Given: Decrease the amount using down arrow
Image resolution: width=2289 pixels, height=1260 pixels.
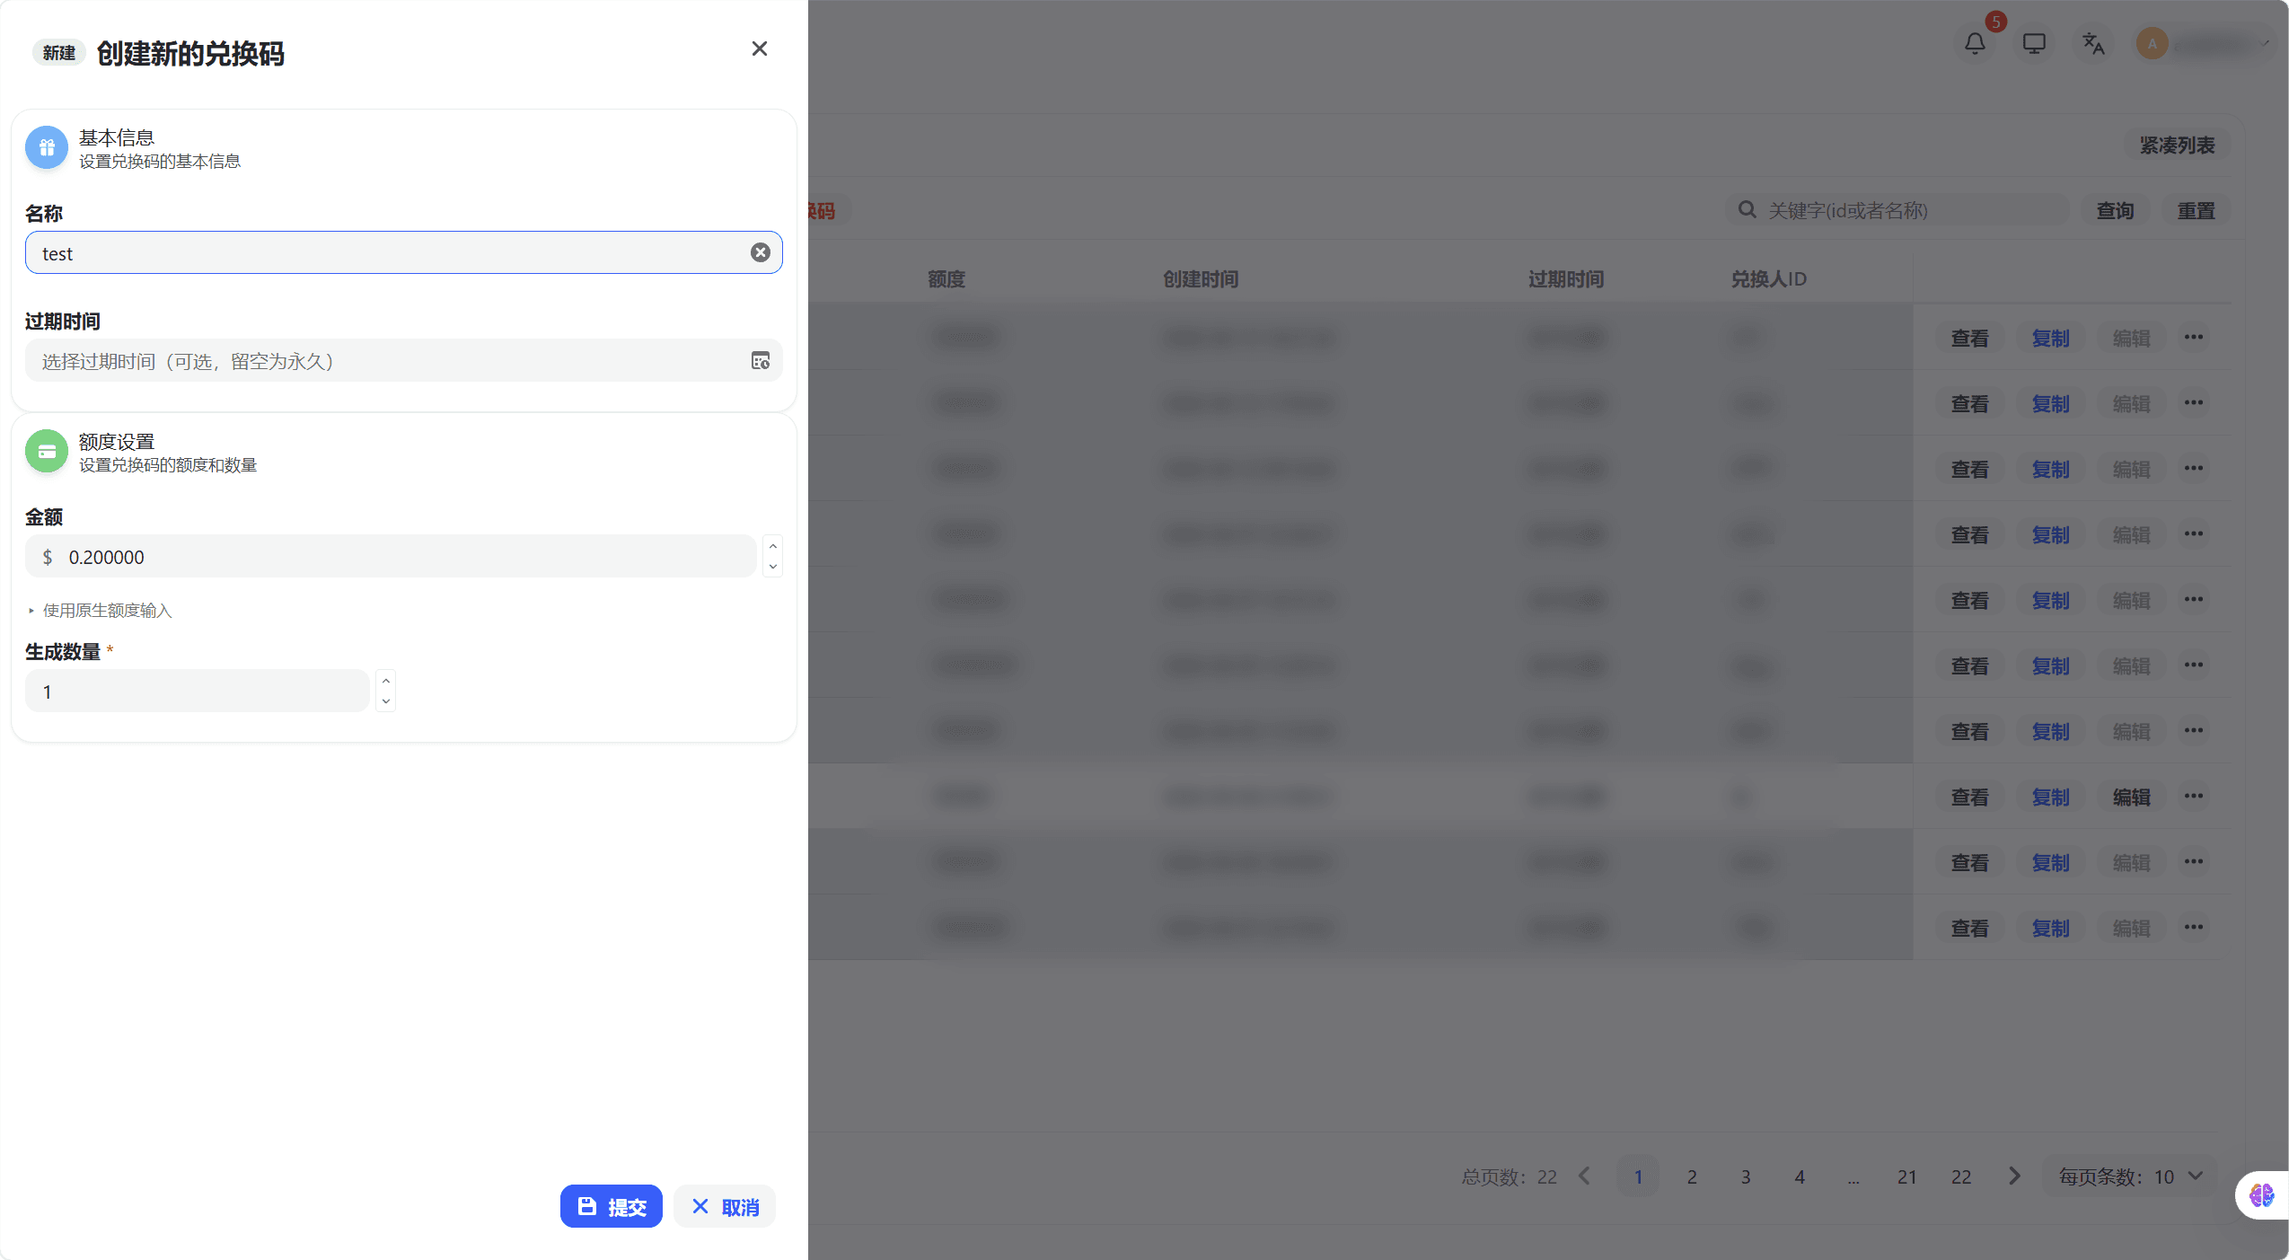Looking at the screenshot, I should 772,567.
